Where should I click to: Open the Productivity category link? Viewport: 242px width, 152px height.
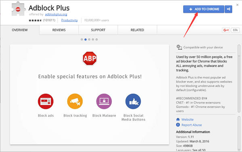point(69,20)
